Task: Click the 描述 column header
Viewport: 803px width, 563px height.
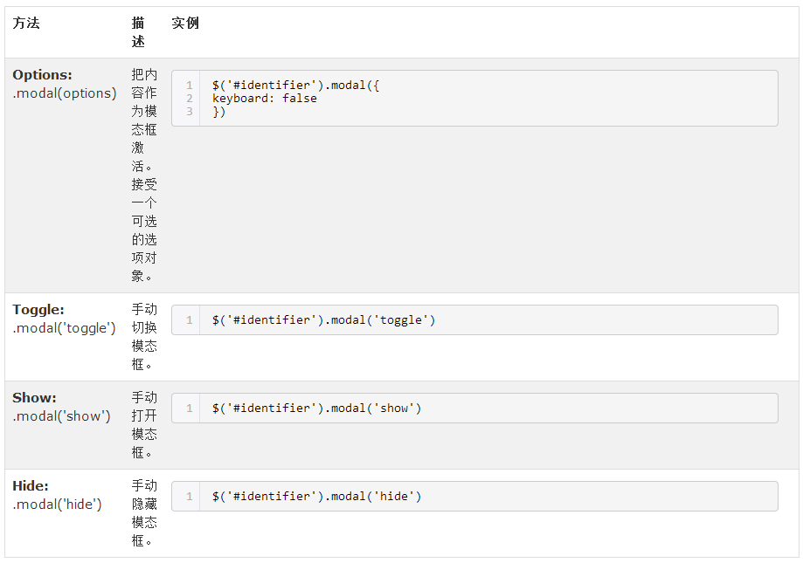Action: 138,32
